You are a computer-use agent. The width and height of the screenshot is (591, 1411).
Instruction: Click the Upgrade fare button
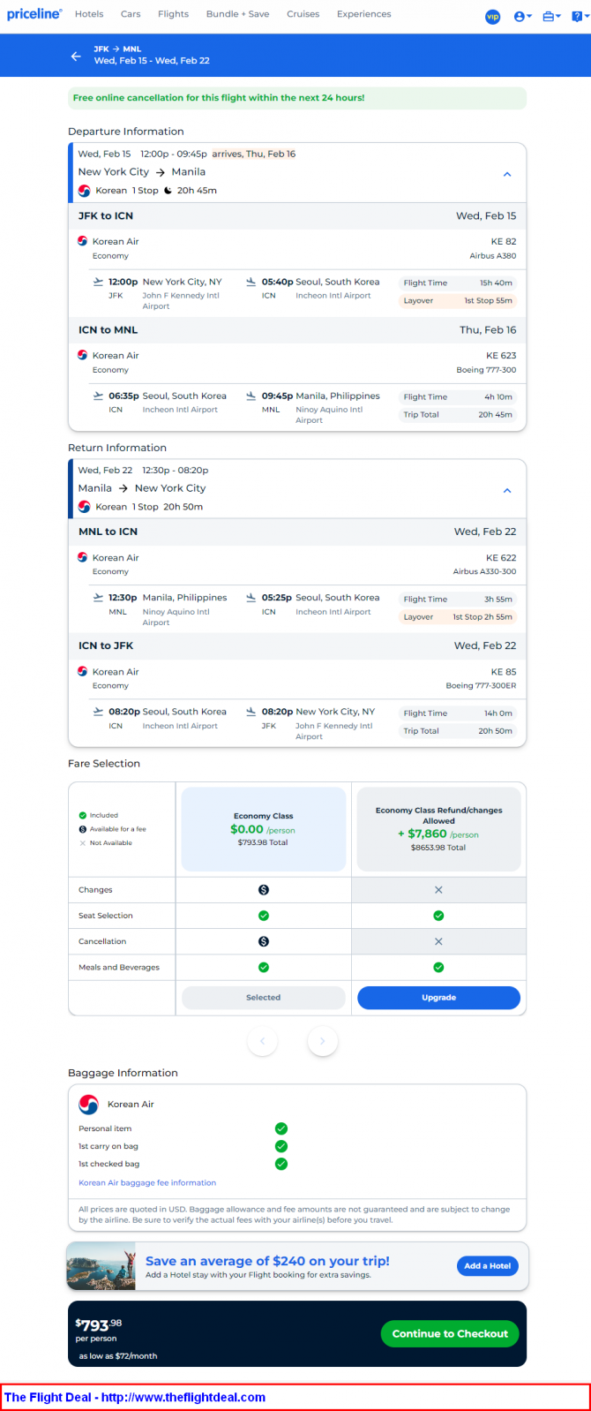[x=438, y=998]
